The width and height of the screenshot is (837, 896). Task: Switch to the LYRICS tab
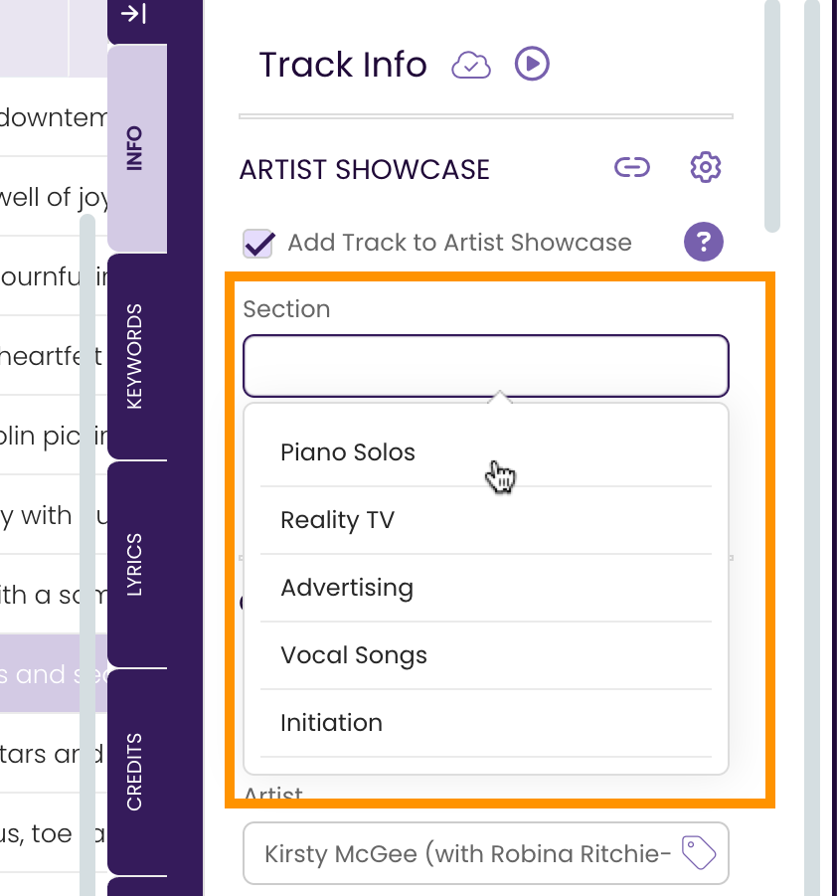click(136, 565)
